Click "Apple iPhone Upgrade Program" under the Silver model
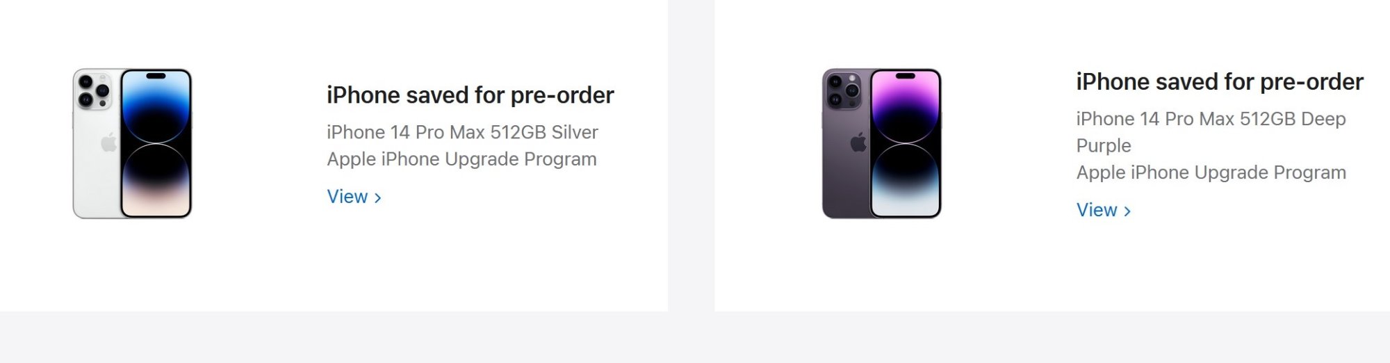Screen dimensions: 1390x363 pyautogui.click(x=461, y=159)
